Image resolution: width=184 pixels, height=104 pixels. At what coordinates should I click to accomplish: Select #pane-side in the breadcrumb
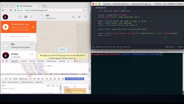tap(23, 79)
